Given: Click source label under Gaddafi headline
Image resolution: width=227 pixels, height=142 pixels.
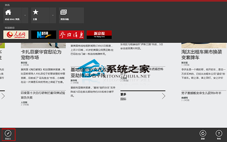Looking at the screenshot, I should pos(24,63).
